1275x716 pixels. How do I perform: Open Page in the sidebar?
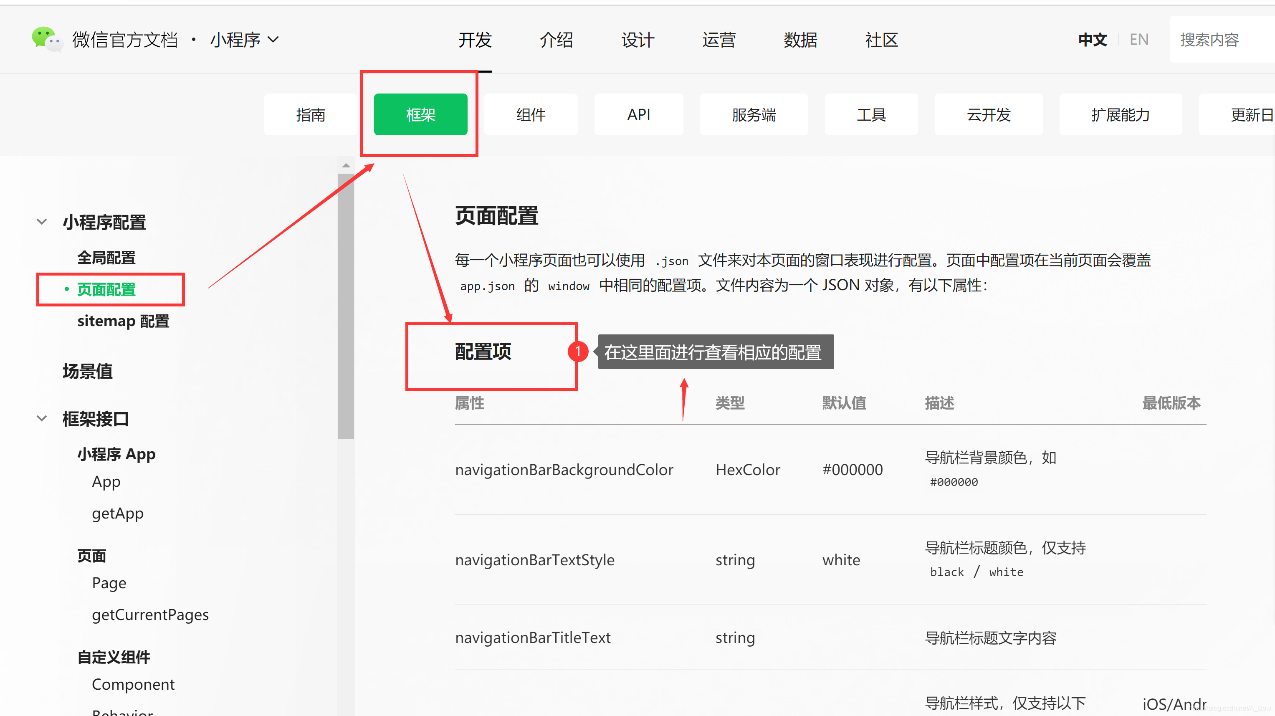[109, 583]
